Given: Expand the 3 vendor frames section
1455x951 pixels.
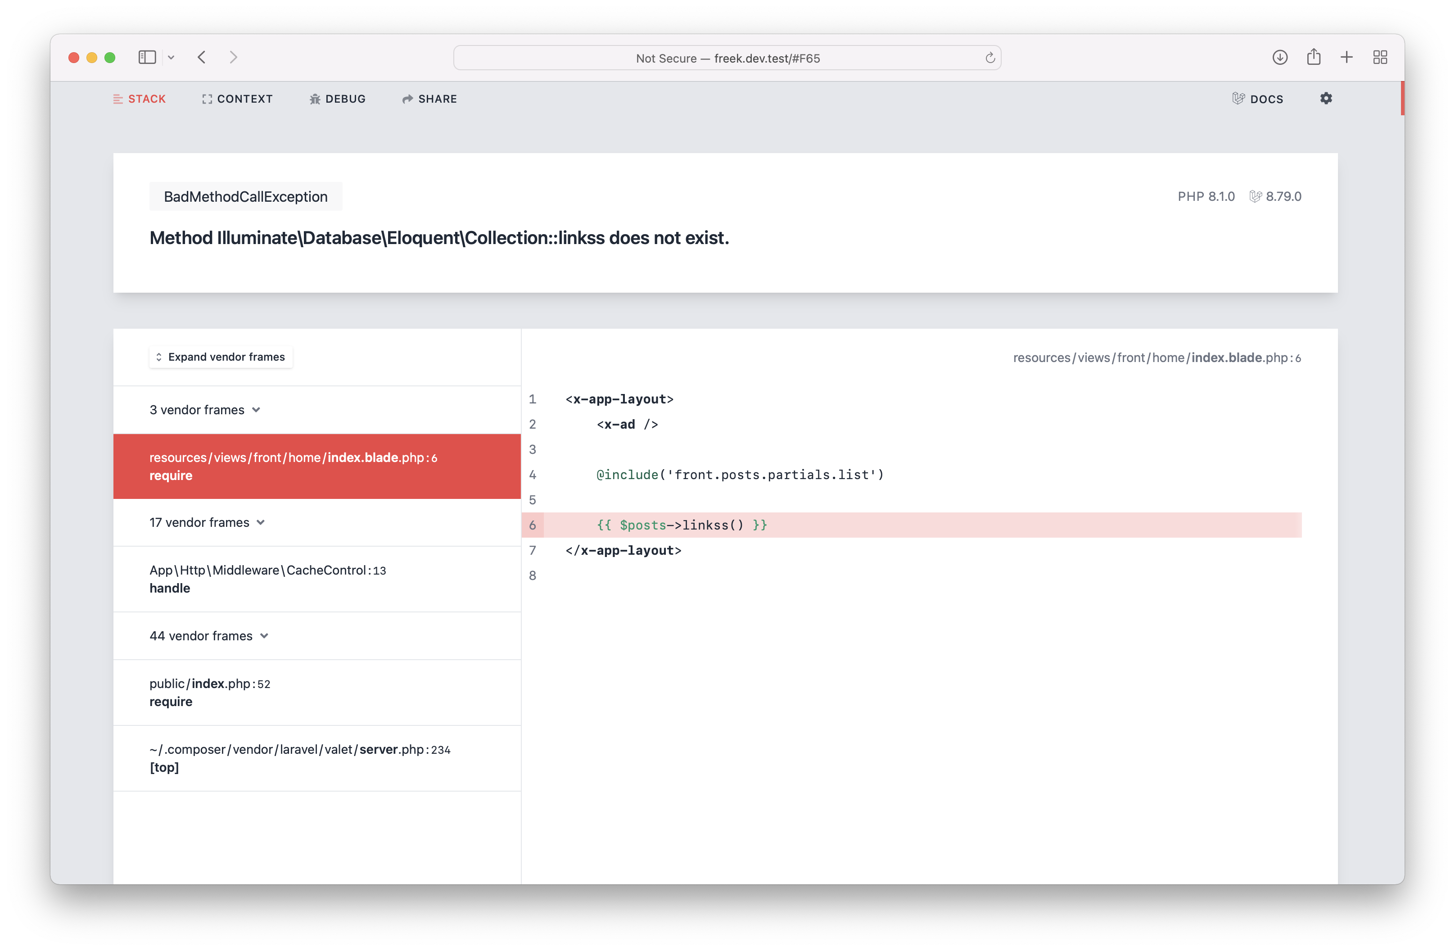Looking at the screenshot, I should [x=205, y=410].
